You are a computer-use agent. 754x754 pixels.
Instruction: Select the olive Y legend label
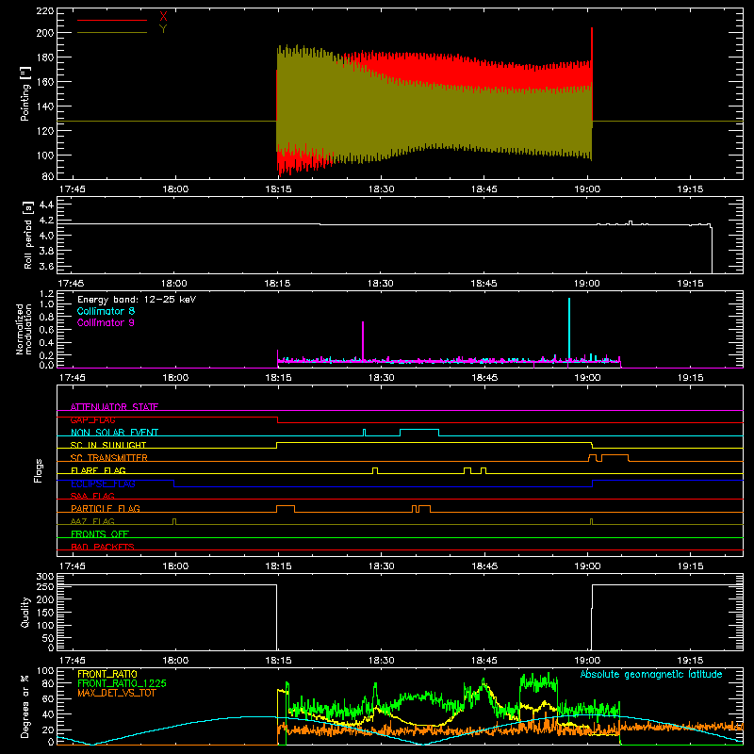[163, 29]
